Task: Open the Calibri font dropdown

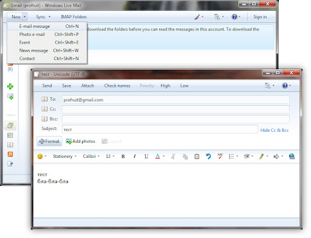Action: [x=91, y=156]
